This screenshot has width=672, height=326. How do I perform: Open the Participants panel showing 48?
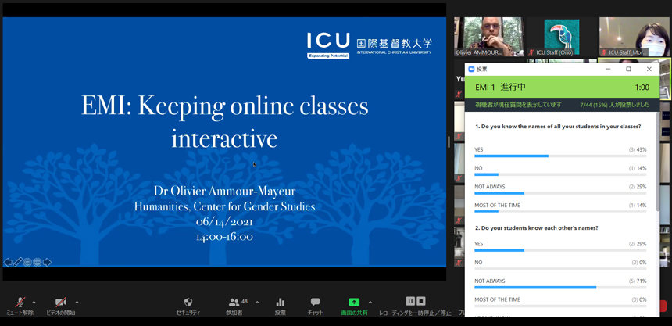tap(234, 303)
